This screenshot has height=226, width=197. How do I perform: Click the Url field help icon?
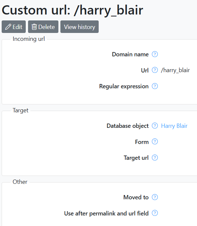click(155, 70)
